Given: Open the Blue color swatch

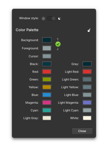Looking at the screenshot, I should point(47,95).
